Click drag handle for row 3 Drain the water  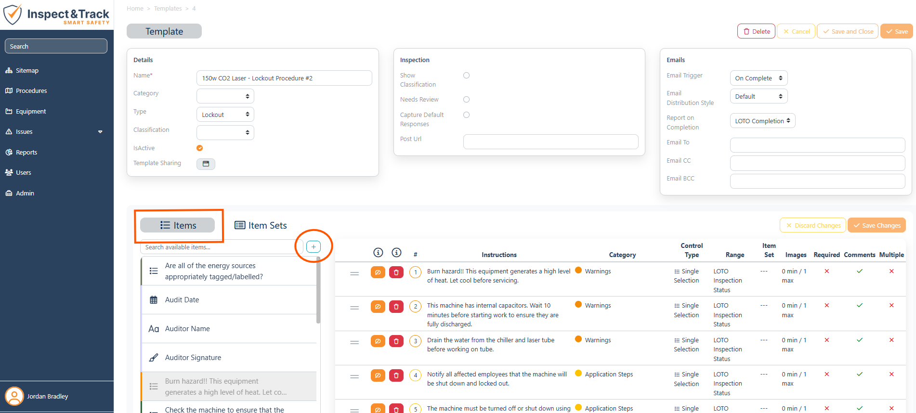click(354, 342)
